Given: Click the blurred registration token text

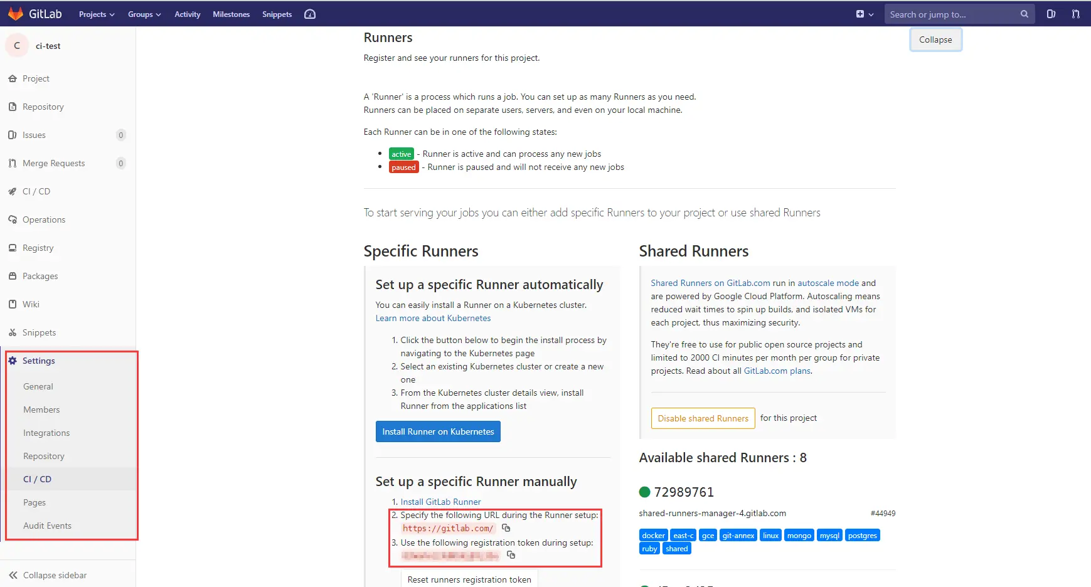Looking at the screenshot, I should click(450, 555).
